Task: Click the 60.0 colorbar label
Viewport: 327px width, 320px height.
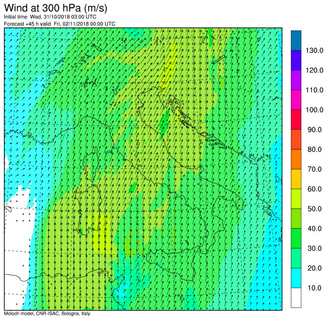Action: (315, 189)
